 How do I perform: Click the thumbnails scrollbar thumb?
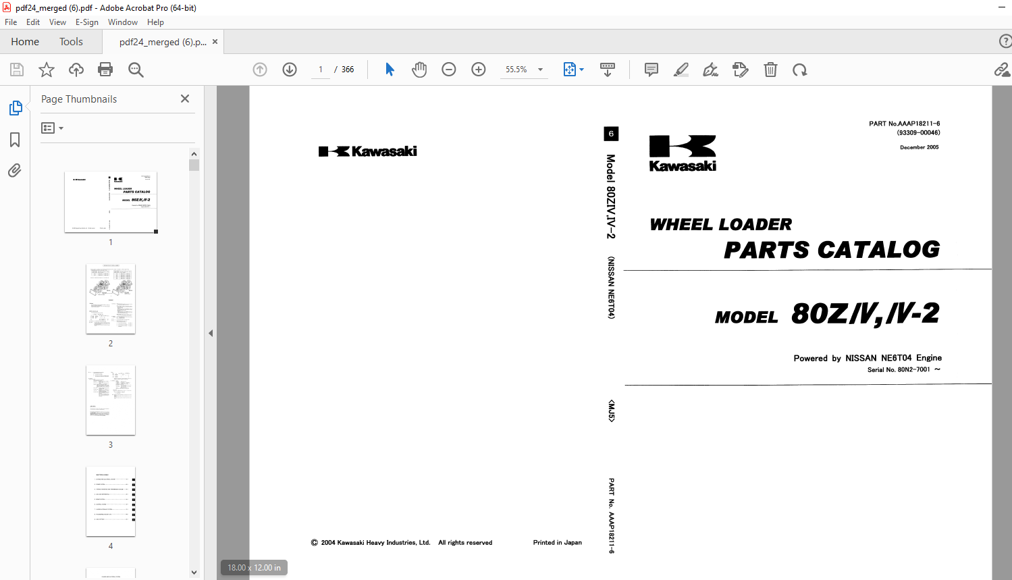[194, 165]
